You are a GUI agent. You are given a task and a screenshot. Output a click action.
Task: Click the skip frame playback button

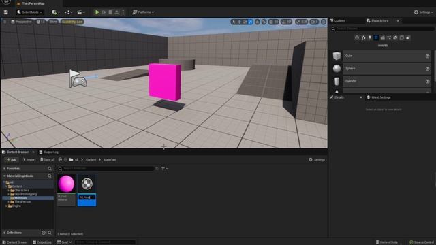point(104,12)
